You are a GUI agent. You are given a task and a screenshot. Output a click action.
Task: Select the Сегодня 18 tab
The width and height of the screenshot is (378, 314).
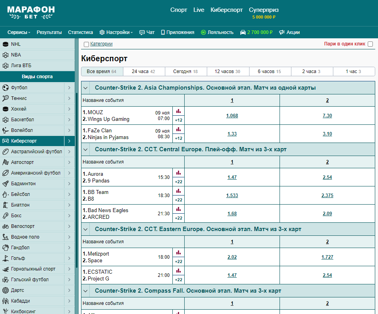pyautogui.click(x=186, y=71)
